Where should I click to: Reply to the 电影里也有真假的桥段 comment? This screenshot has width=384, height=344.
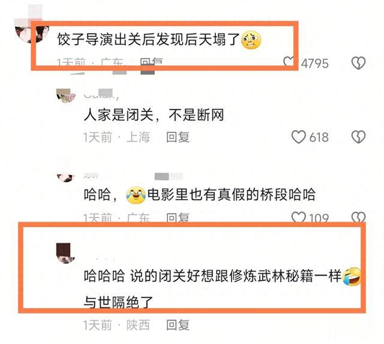pyautogui.click(x=178, y=218)
